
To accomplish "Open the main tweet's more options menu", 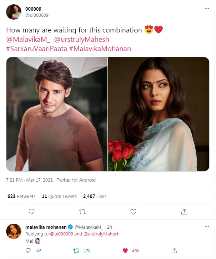I will coord(207,9).
